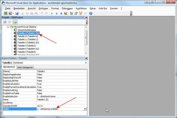Click the Copy toolbar icon
This screenshot has width=177, height=118.
pos(27,13)
